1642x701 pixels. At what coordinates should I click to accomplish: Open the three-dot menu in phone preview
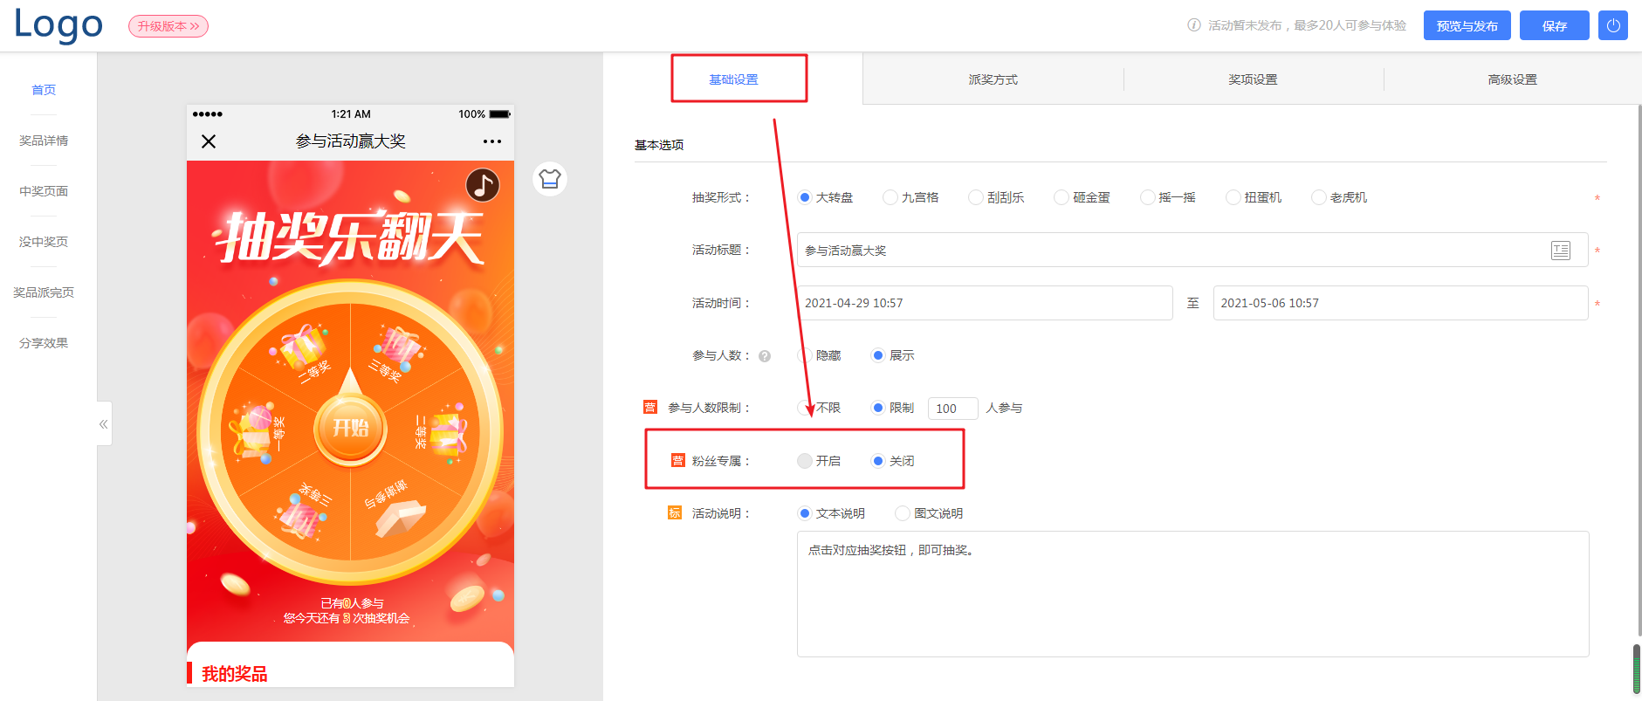[x=492, y=141]
